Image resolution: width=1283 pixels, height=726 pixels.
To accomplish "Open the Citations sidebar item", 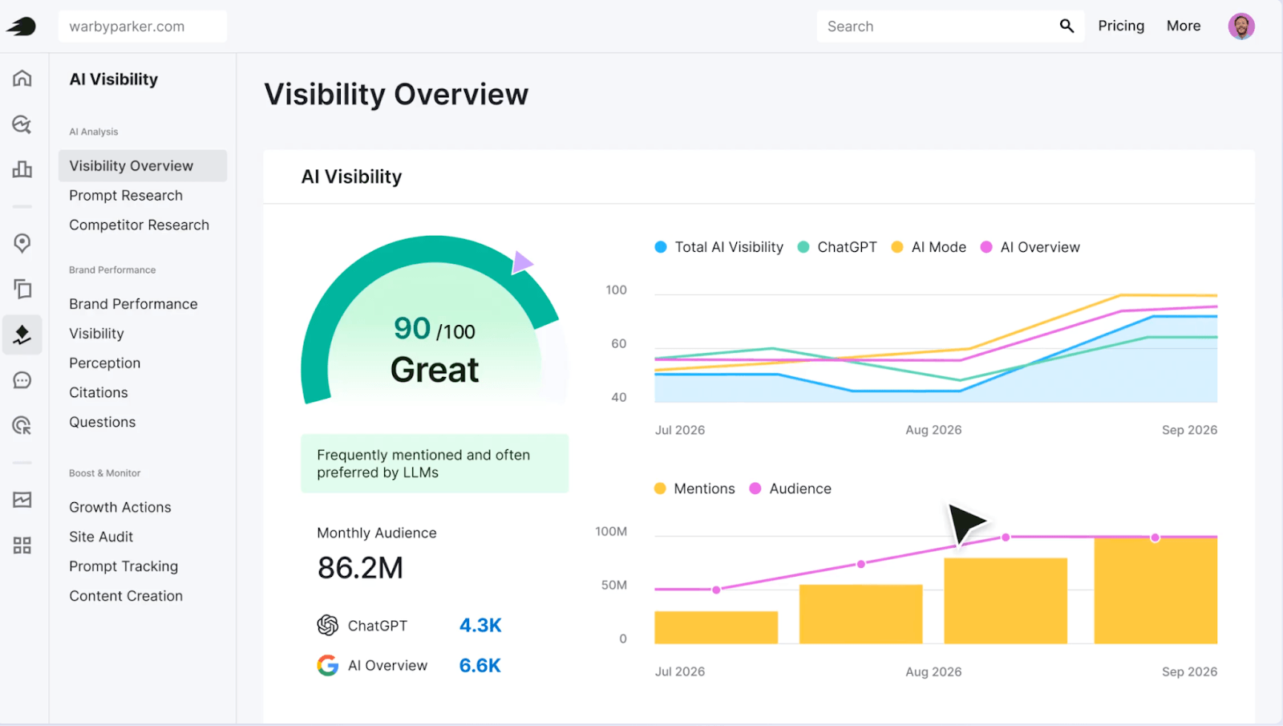I will coord(99,392).
